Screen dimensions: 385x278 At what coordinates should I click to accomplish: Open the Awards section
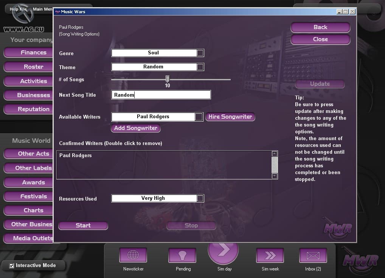tap(29, 182)
